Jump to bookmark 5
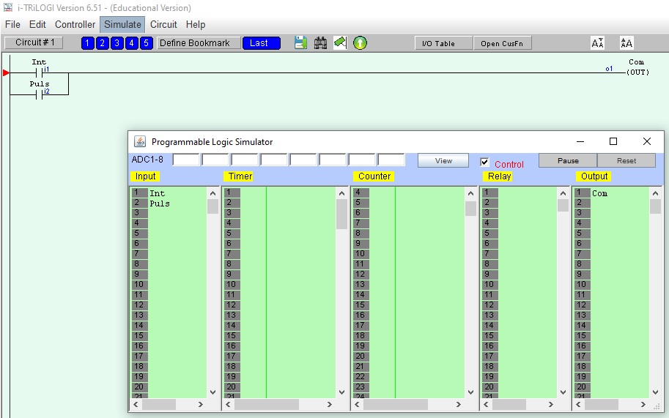Viewport: 669px width, 418px height. click(x=146, y=43)
